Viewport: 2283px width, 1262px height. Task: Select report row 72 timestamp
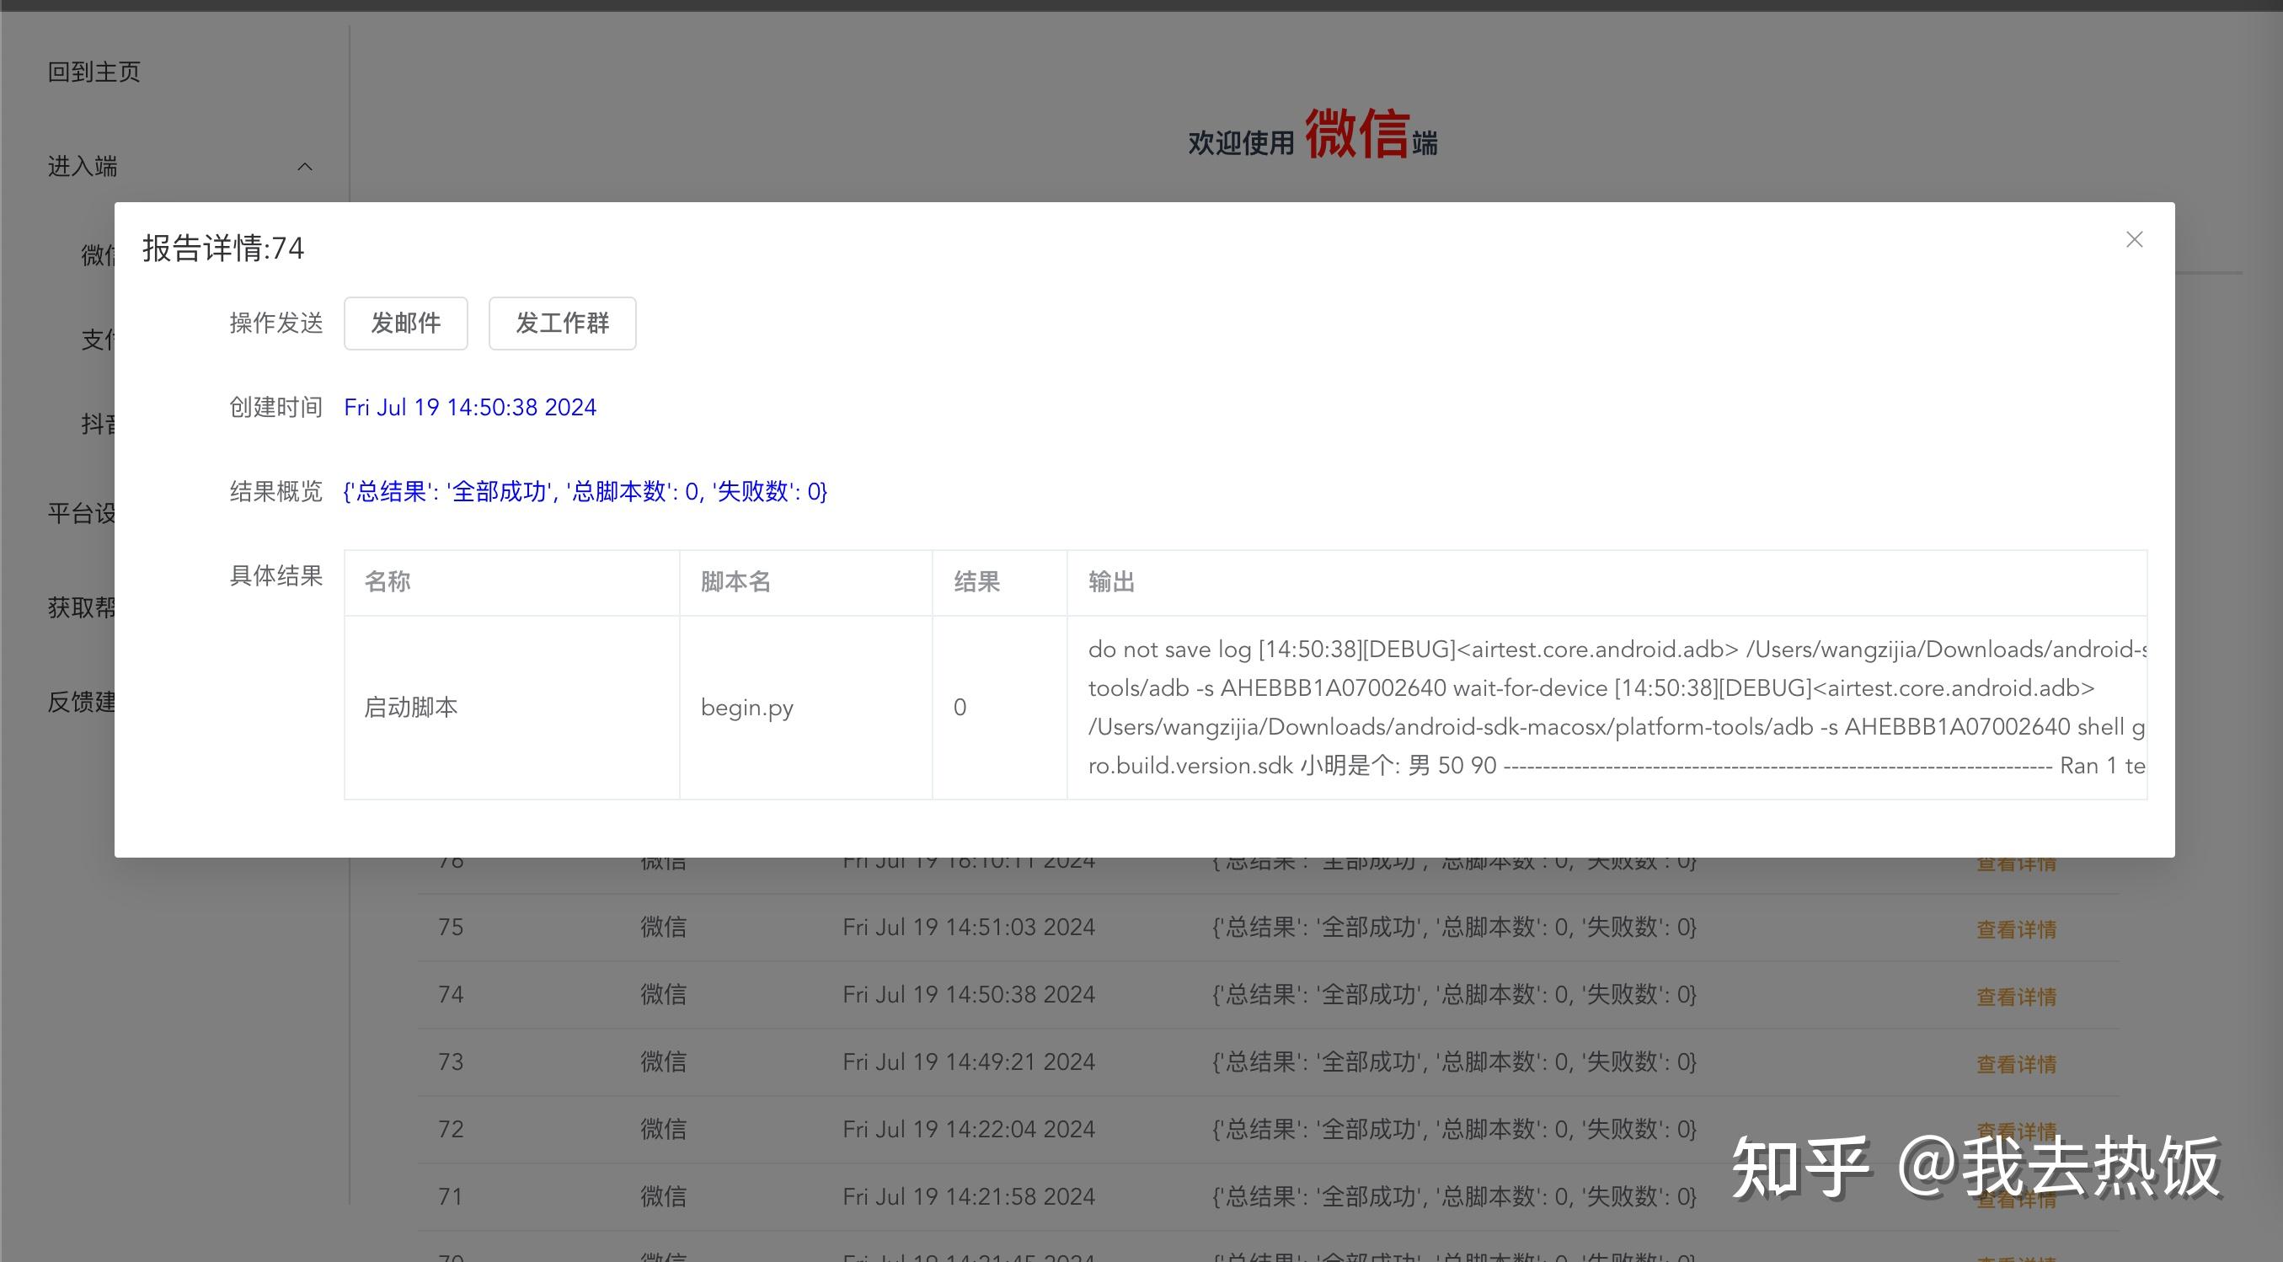click(x=968, y=1130)
